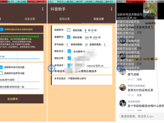164x123 pixels.
Task: Click the green disclaimer text in left panel
Action: [19, 36]
